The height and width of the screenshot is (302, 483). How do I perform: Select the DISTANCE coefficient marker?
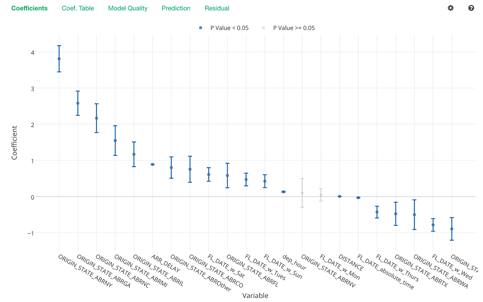click(x=339, y=196)
